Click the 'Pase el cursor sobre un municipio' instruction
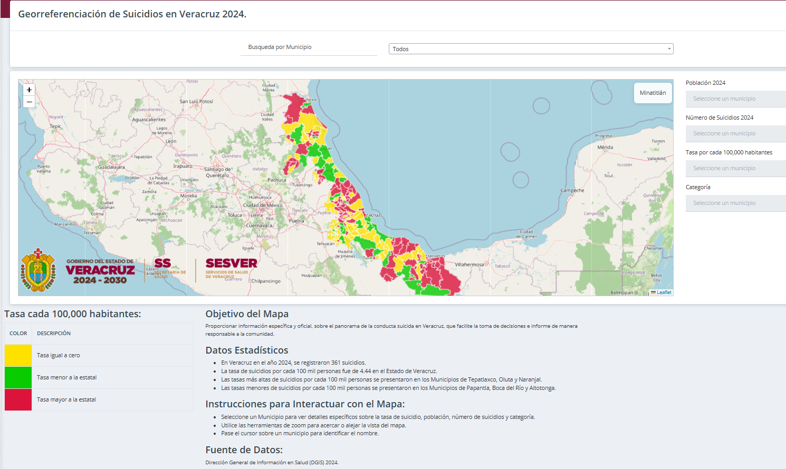Image resolution: width=786 pixels, height=469 pixels. point(300,433)
